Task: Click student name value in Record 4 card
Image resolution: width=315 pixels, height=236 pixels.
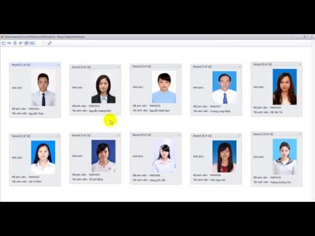Action: tap(96, 180)
